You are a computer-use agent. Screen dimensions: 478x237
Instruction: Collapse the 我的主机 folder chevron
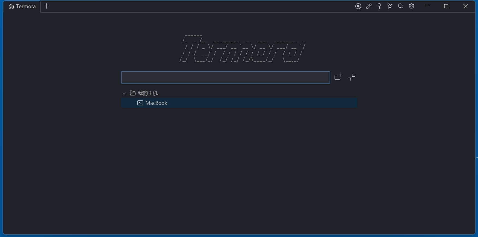point(125,93)
